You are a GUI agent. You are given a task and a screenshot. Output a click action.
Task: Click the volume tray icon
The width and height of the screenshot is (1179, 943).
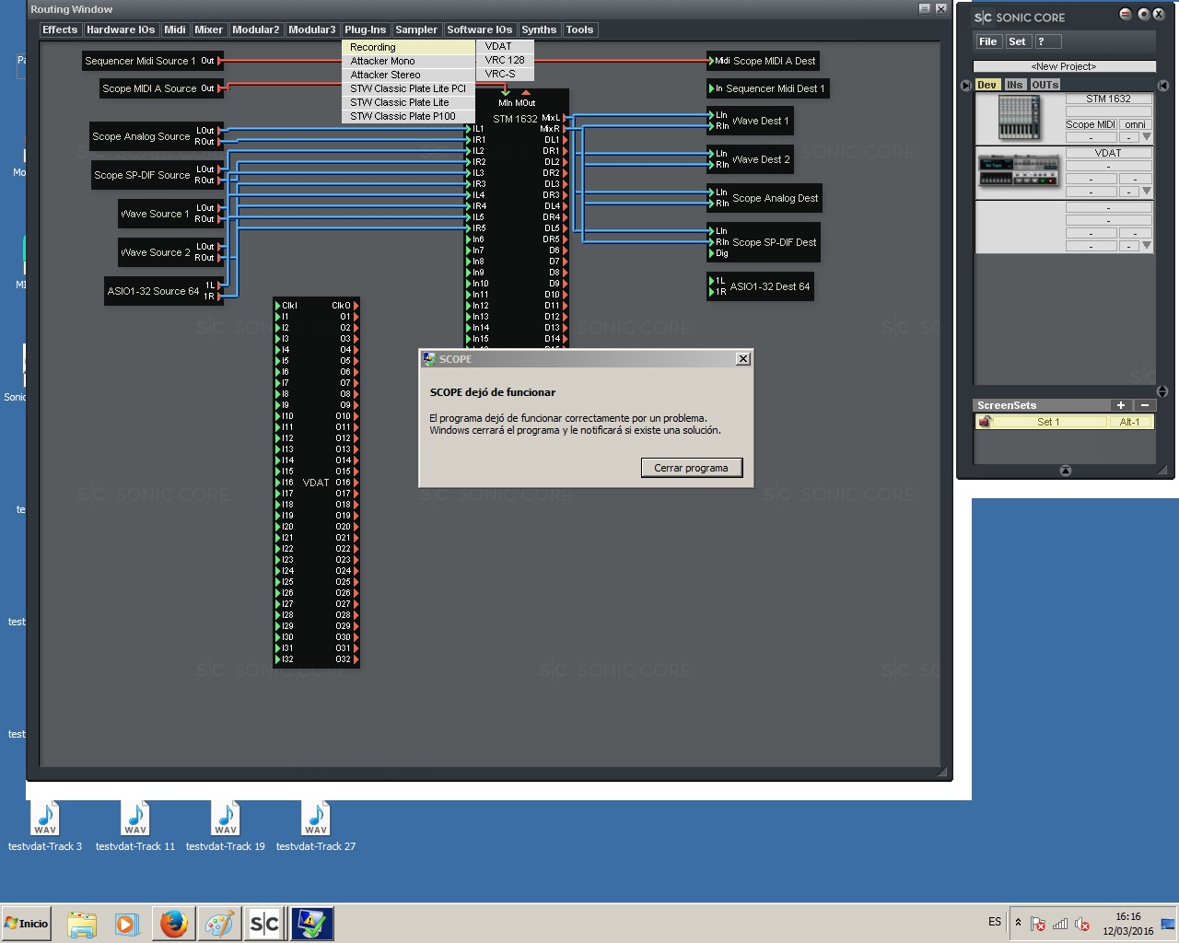tap(1081, 924)
